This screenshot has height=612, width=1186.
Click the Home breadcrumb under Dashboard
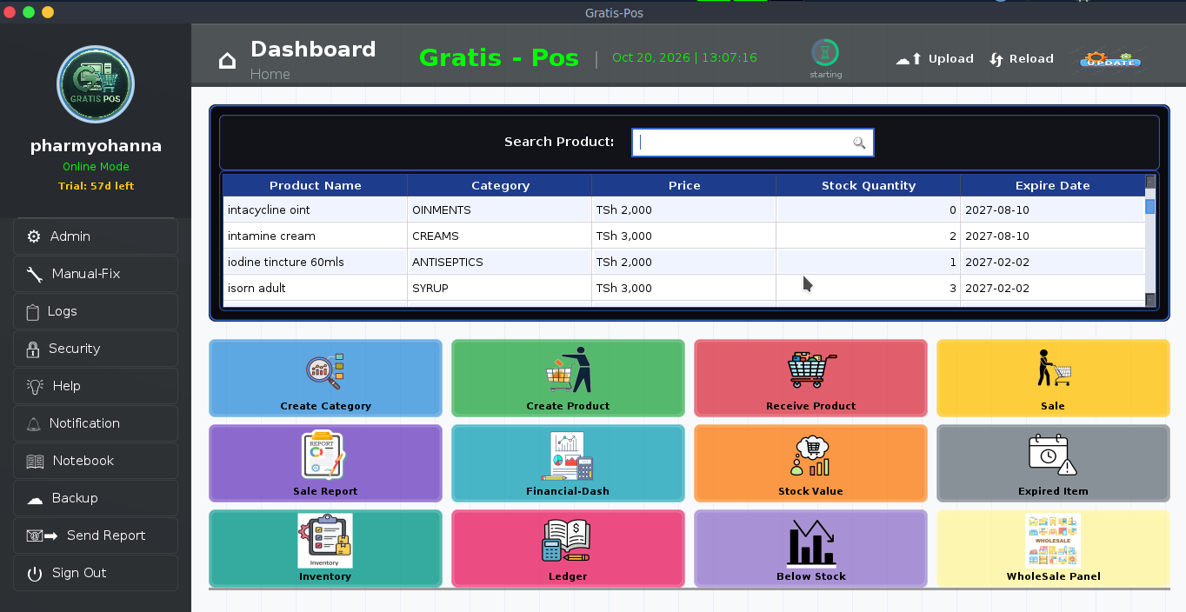click(x=270, y=75)
